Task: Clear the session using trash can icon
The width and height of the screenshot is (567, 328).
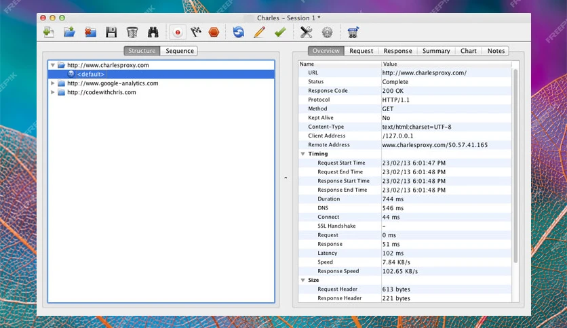Action: [132, 32]
